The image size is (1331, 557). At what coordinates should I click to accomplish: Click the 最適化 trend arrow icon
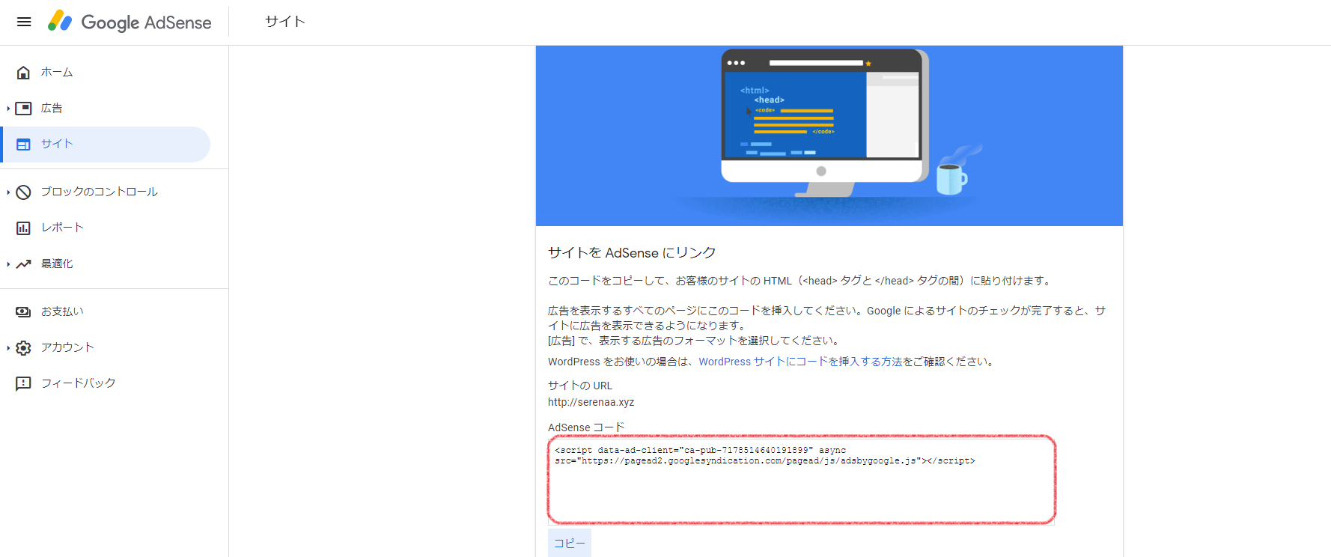point(23,264)
